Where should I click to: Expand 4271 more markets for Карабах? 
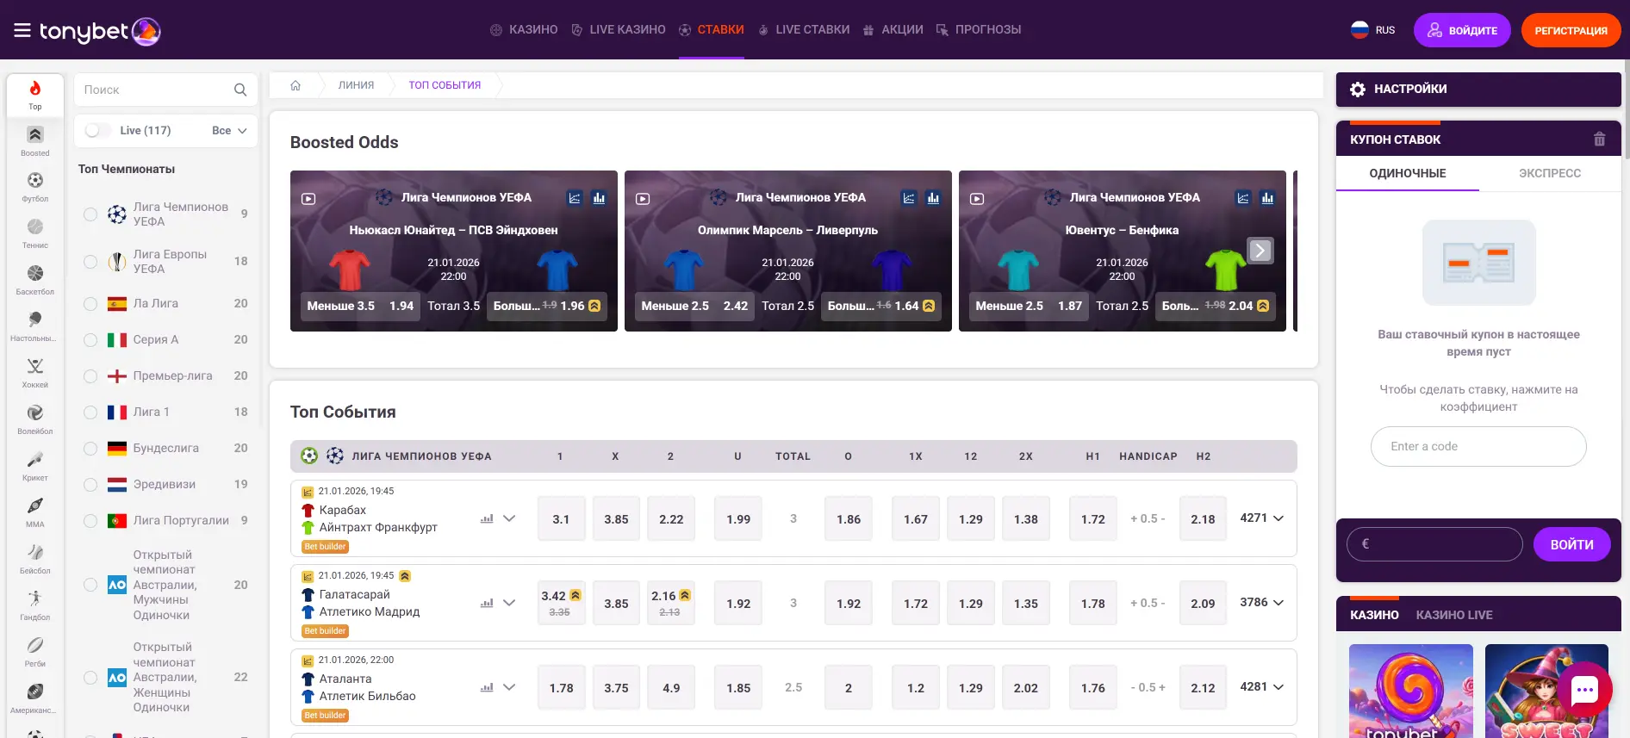pyautogui.click(x=1262, y=518)
